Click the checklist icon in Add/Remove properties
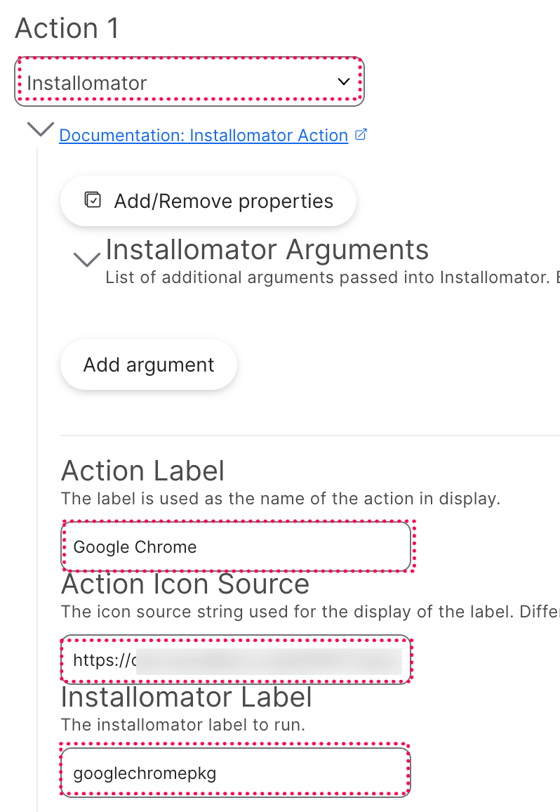560x812 pixels. [93, 200]
